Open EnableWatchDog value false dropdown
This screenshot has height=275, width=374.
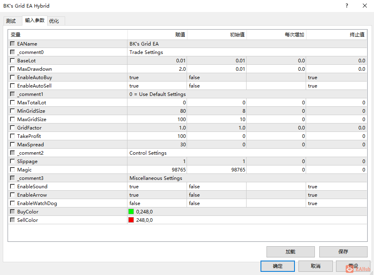(157, 203)
